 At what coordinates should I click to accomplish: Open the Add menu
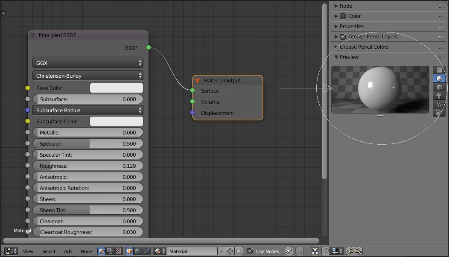click(68, 251)
